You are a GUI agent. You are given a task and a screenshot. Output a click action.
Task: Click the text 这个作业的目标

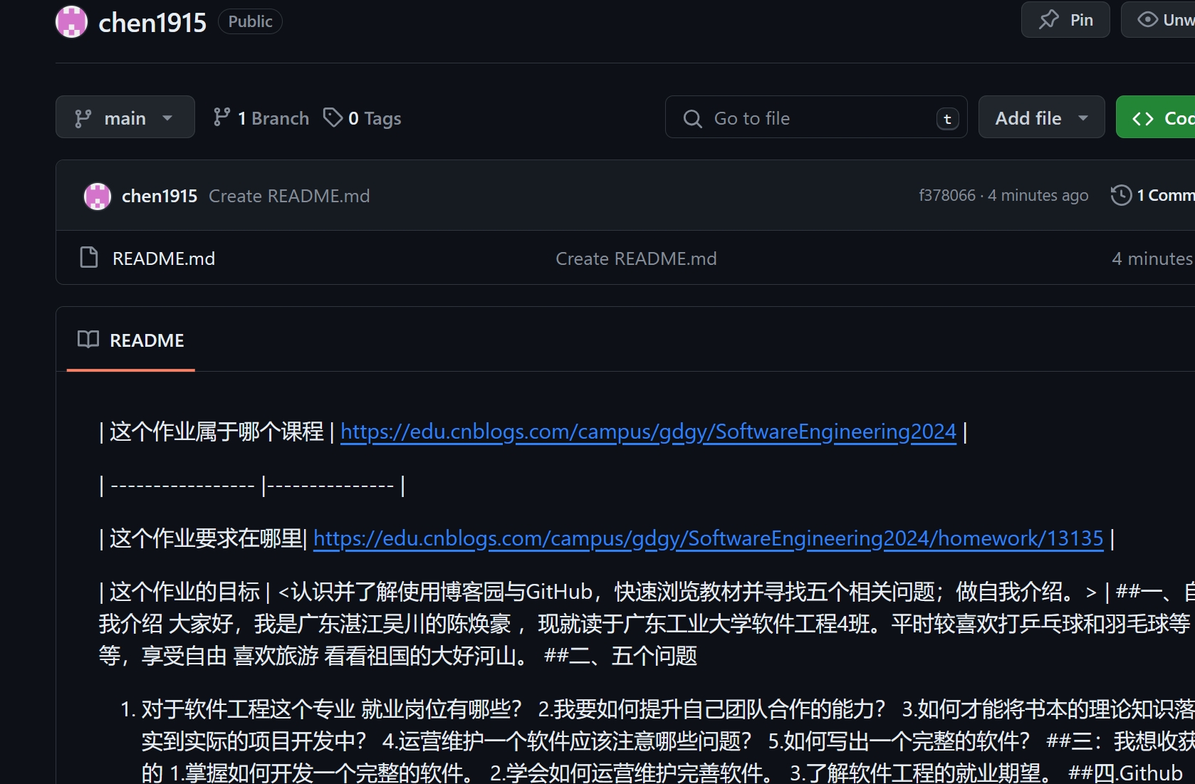pos(184,592)
